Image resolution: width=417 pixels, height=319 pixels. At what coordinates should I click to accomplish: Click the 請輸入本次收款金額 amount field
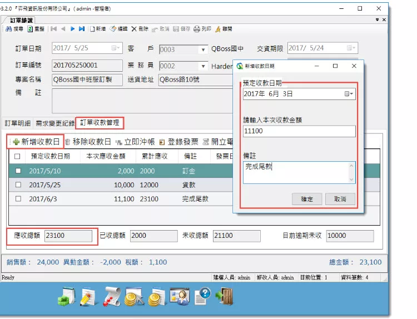pos(299,131)
